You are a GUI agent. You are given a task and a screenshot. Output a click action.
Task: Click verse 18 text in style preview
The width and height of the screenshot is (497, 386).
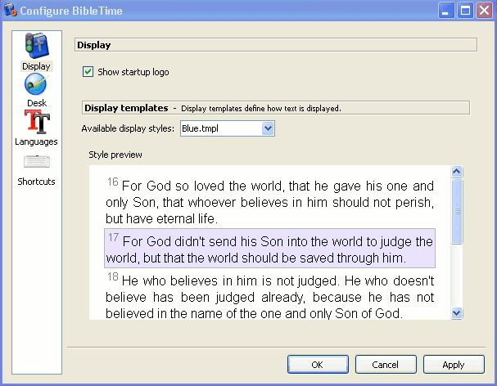(269, 297)
